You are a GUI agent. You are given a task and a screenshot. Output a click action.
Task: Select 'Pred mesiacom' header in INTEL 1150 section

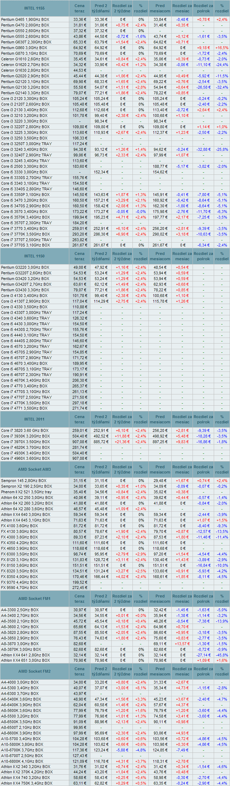tap(160, 256)
